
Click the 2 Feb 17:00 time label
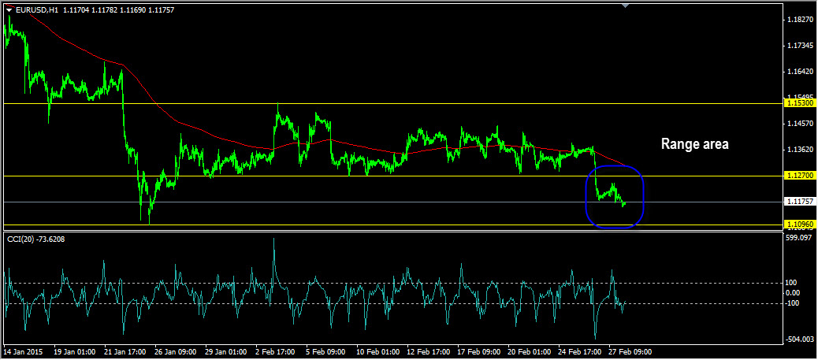point(276,351)
